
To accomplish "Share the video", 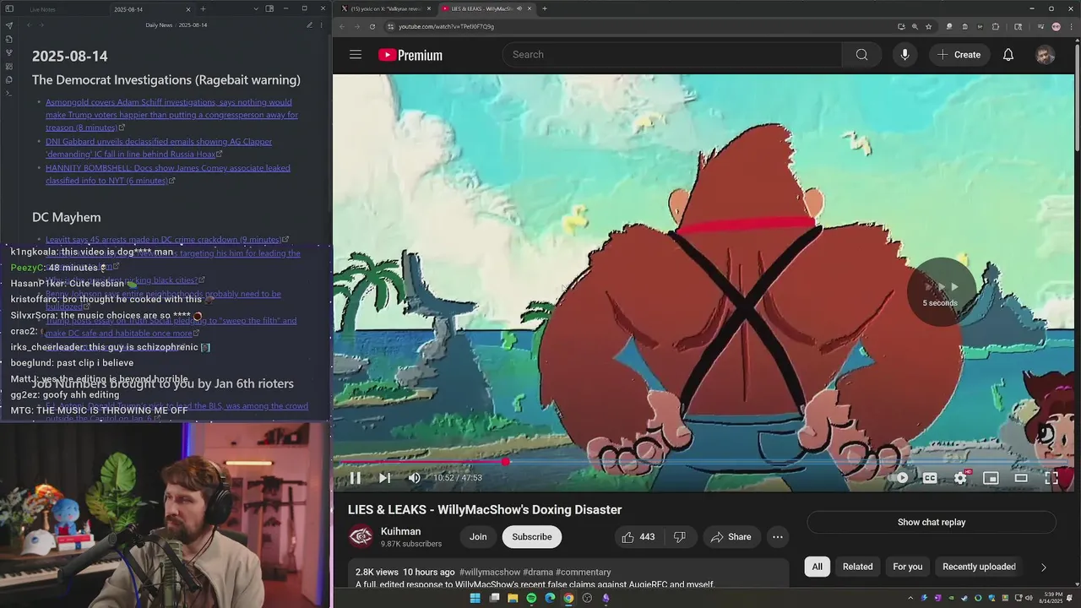I will pos(731,537).
